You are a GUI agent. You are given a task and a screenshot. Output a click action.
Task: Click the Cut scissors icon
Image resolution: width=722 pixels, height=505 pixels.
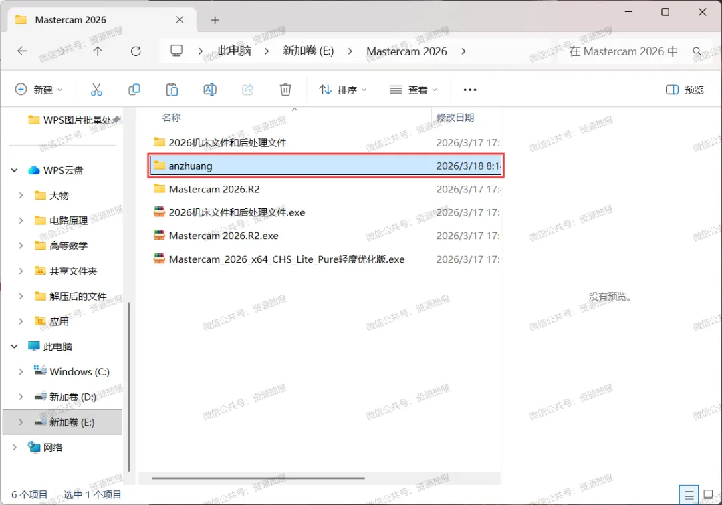(96, 90)
